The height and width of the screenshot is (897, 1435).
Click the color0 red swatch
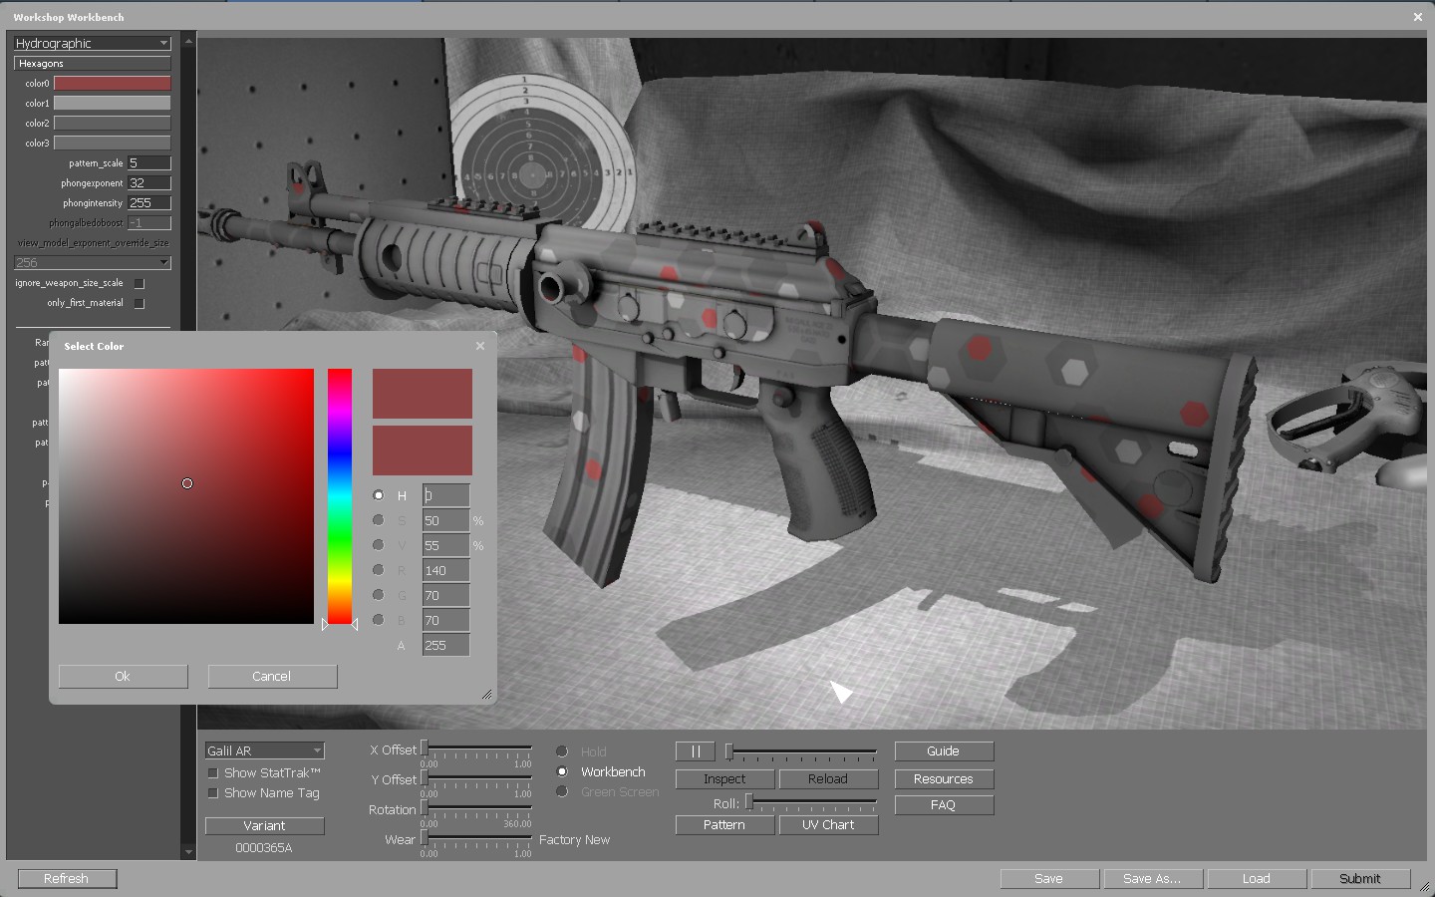(x=112, y=83)
